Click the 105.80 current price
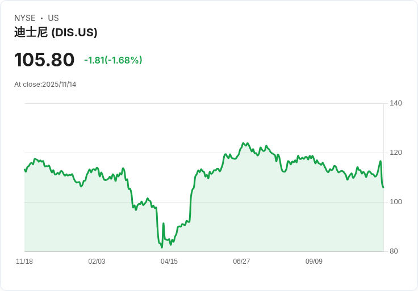This screenshot has width=418, height=291. 44,60
